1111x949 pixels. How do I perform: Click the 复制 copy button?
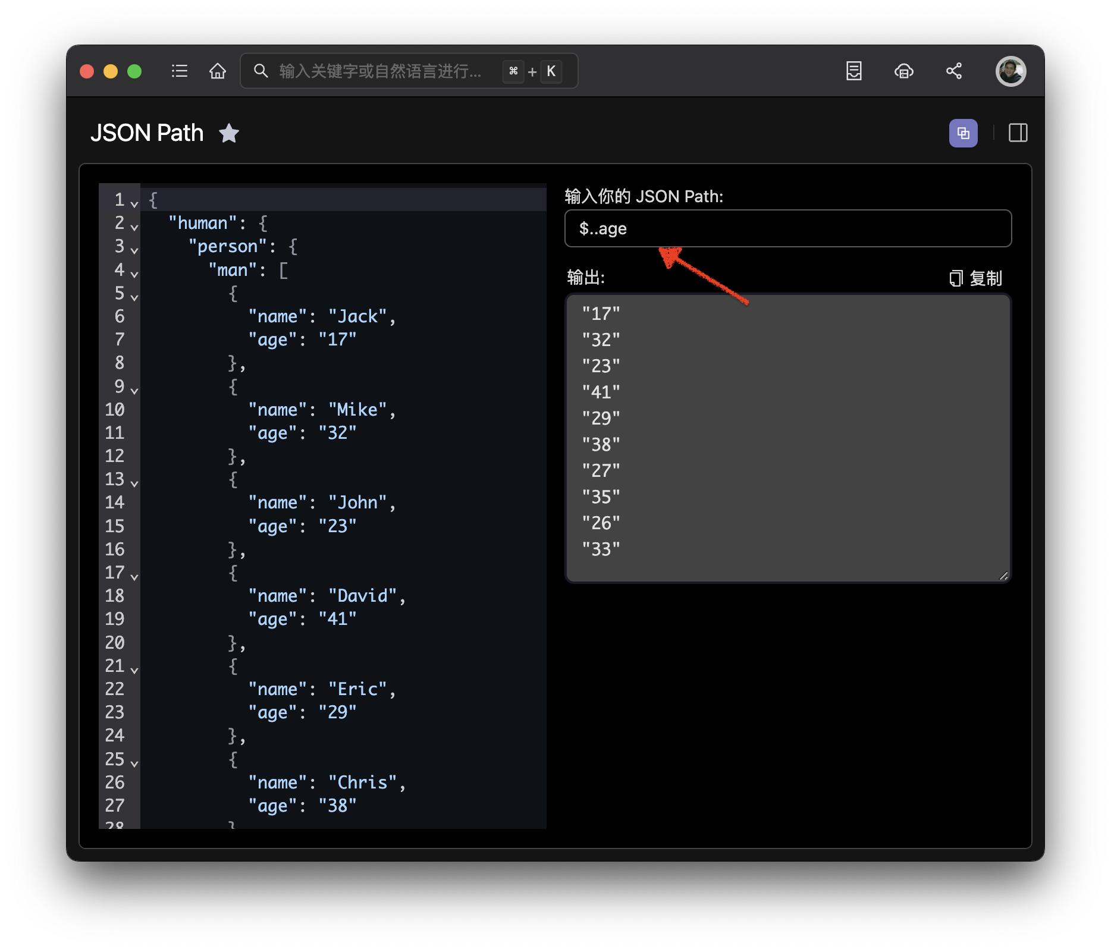point(975,278)
